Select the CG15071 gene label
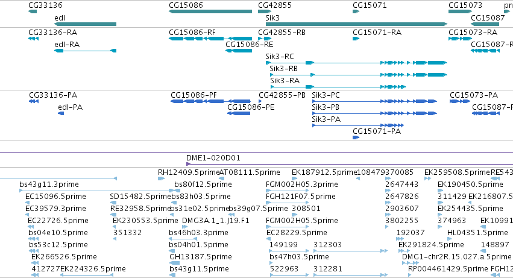 pos(370,5)
